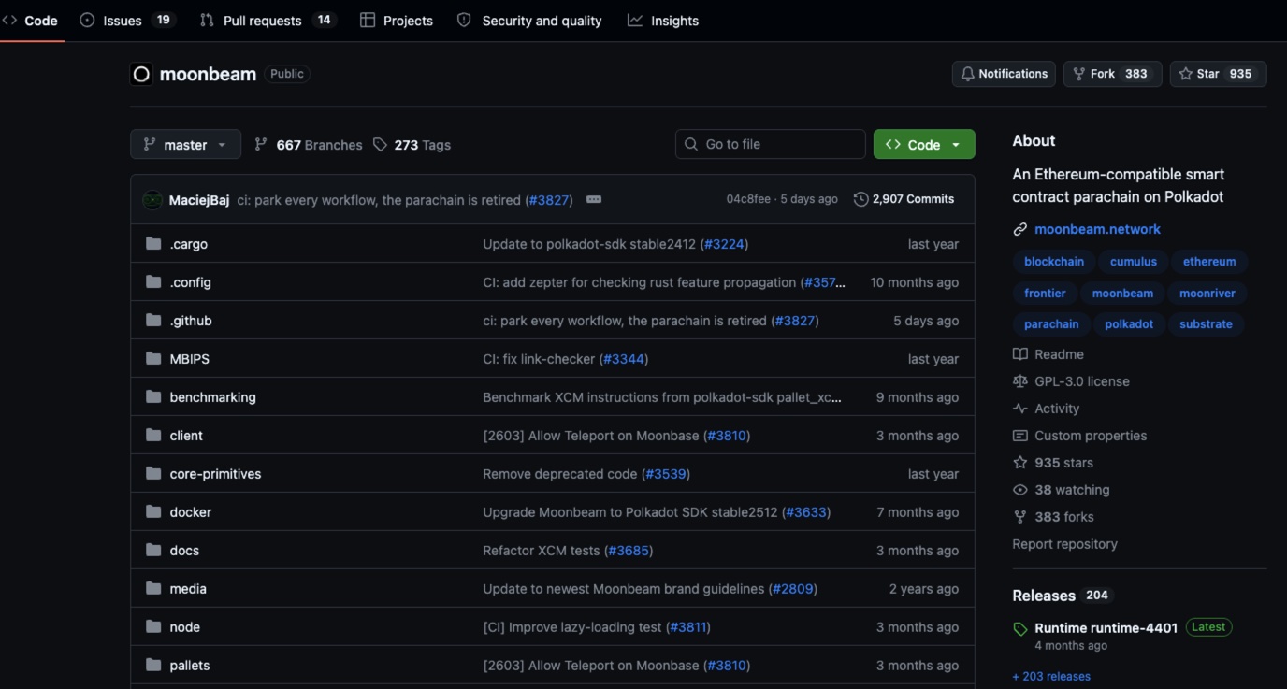Open the green Code dropdown button

click(924, 144)
